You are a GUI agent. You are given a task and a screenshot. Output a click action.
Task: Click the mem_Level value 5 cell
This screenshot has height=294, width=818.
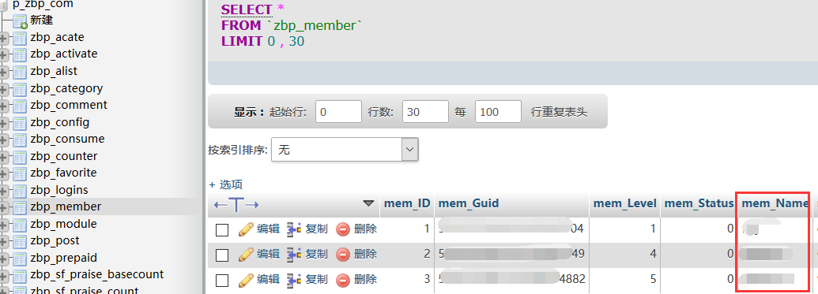(625, 280)
